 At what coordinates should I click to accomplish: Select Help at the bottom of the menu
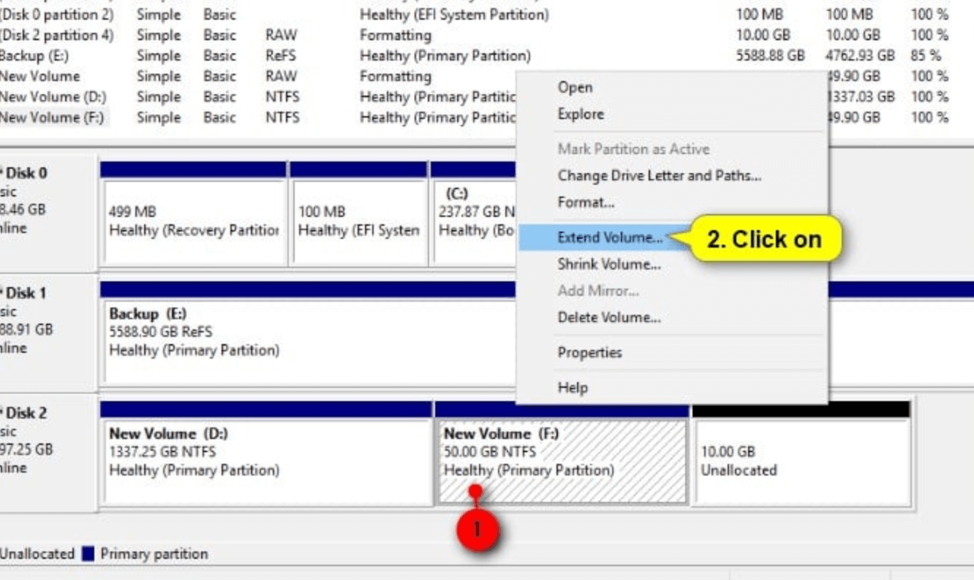[572, 387]
